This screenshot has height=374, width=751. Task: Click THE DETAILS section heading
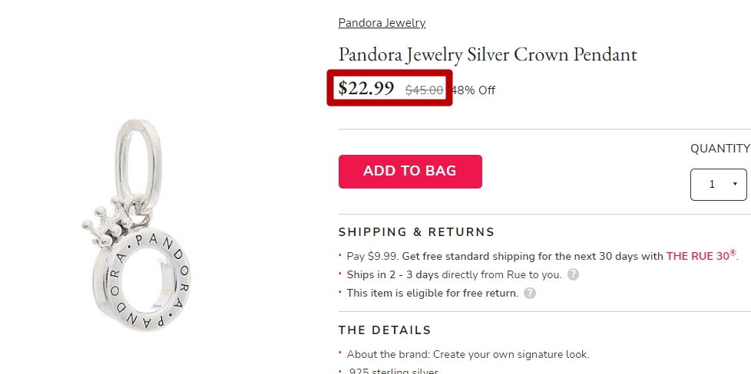pyautogui.click(x=385, y=330)
